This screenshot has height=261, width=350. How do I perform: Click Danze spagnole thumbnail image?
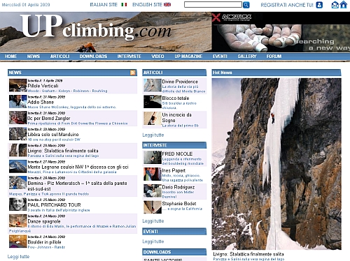pyautogui.click(x=18, y=221)
